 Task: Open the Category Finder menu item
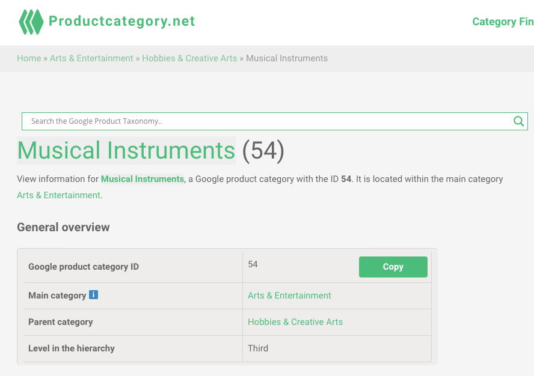click(503, 22)
